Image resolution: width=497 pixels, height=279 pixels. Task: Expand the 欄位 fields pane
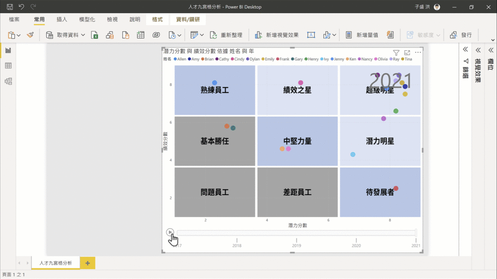pos(491,50)
